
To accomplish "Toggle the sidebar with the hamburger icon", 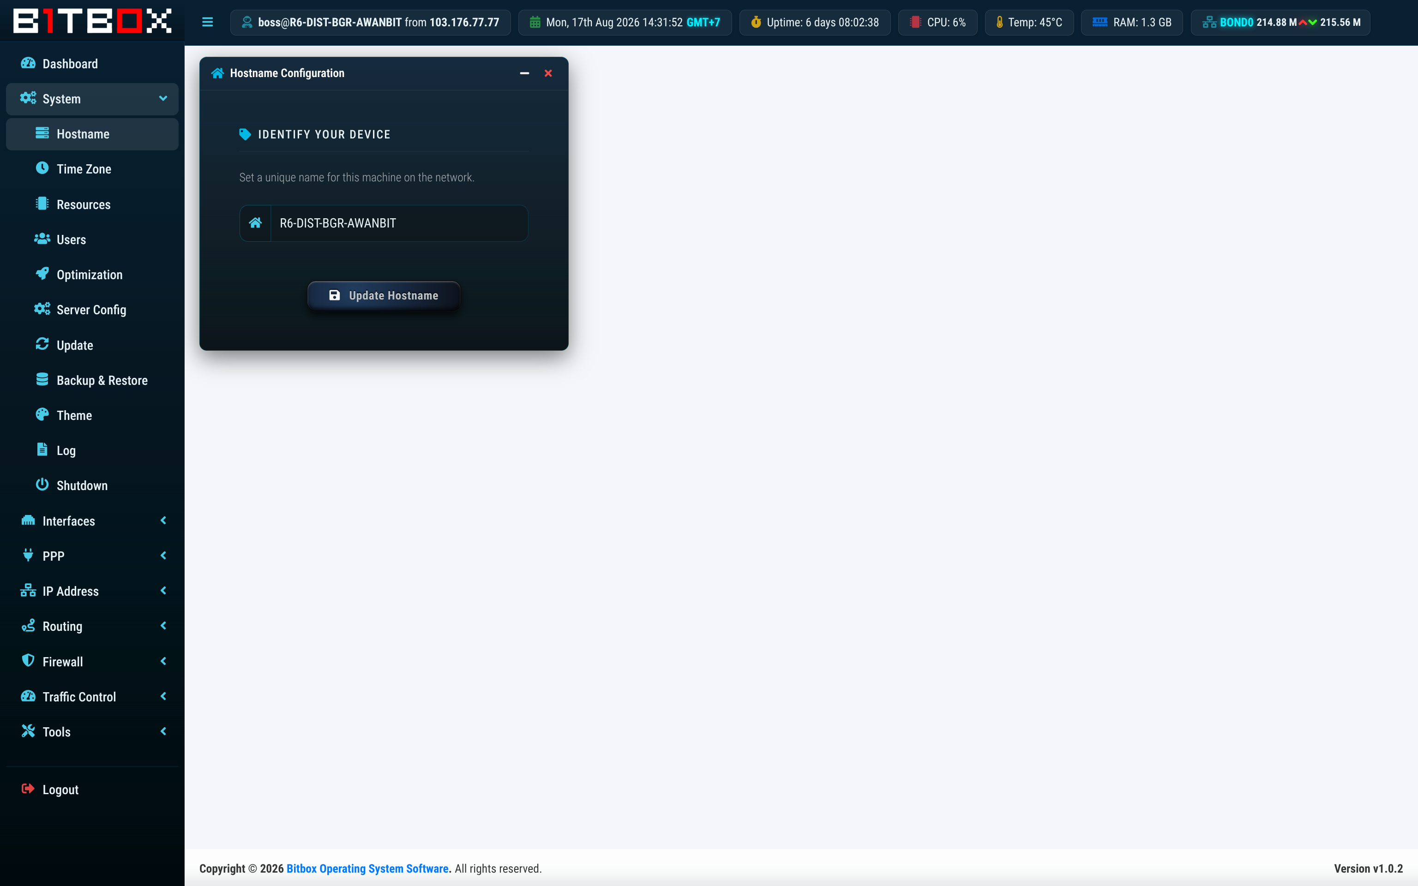I will click(x=207, y=22).
